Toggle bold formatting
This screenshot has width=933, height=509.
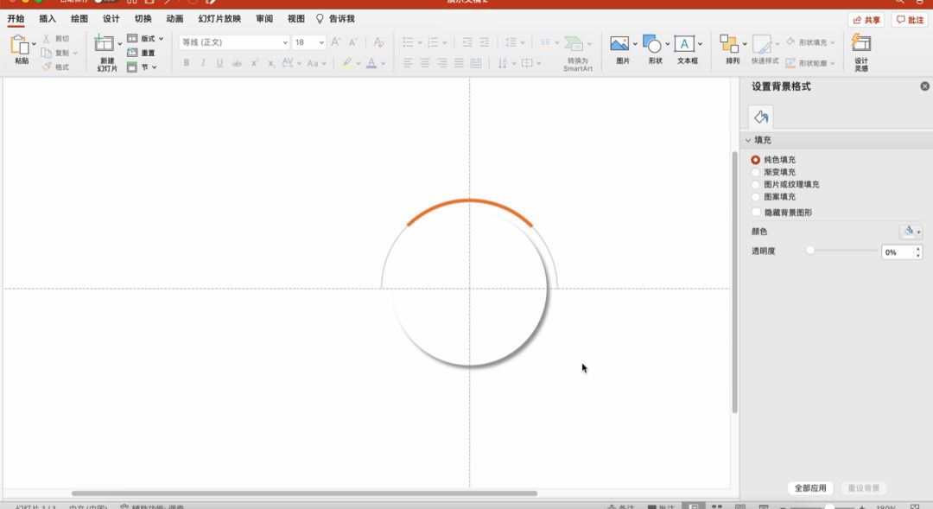tap(187, 62)
